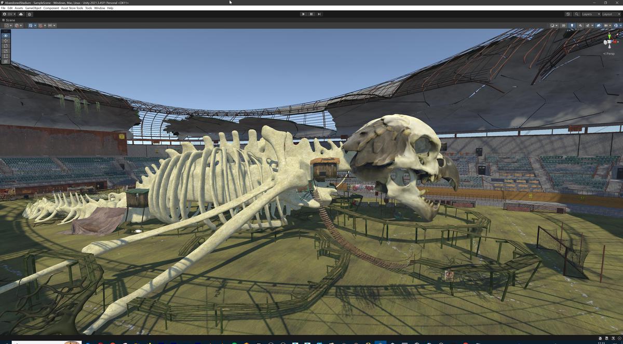This screenshot has width=623, height=344.
Task: Toggle scene view lighting
Action: (572, 25)
